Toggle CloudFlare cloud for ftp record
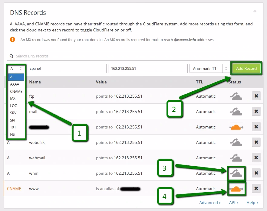The image size is (267, 211). [236, 96]
